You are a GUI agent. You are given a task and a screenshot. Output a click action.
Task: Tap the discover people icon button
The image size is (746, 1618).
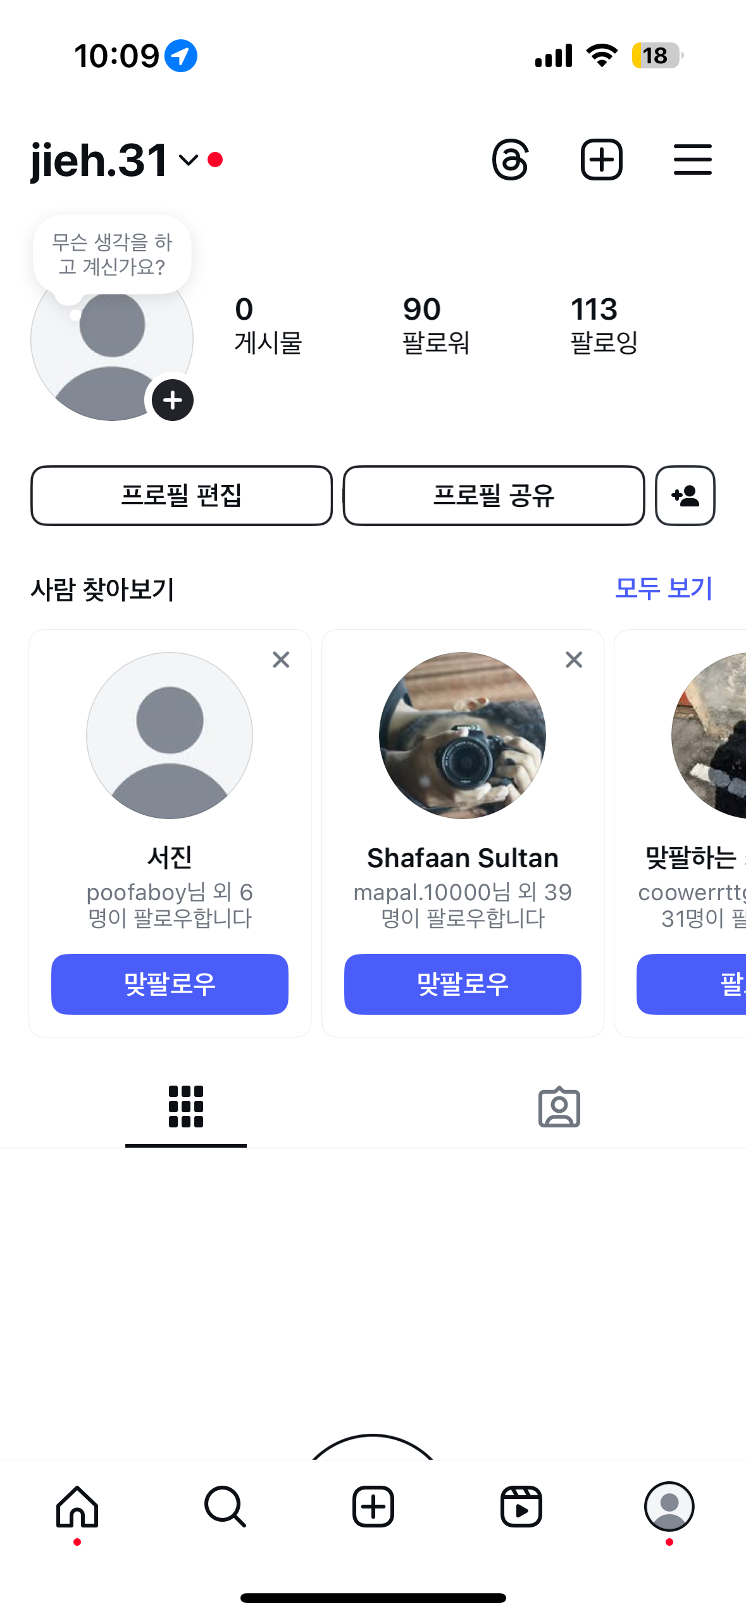pos(685,496)
